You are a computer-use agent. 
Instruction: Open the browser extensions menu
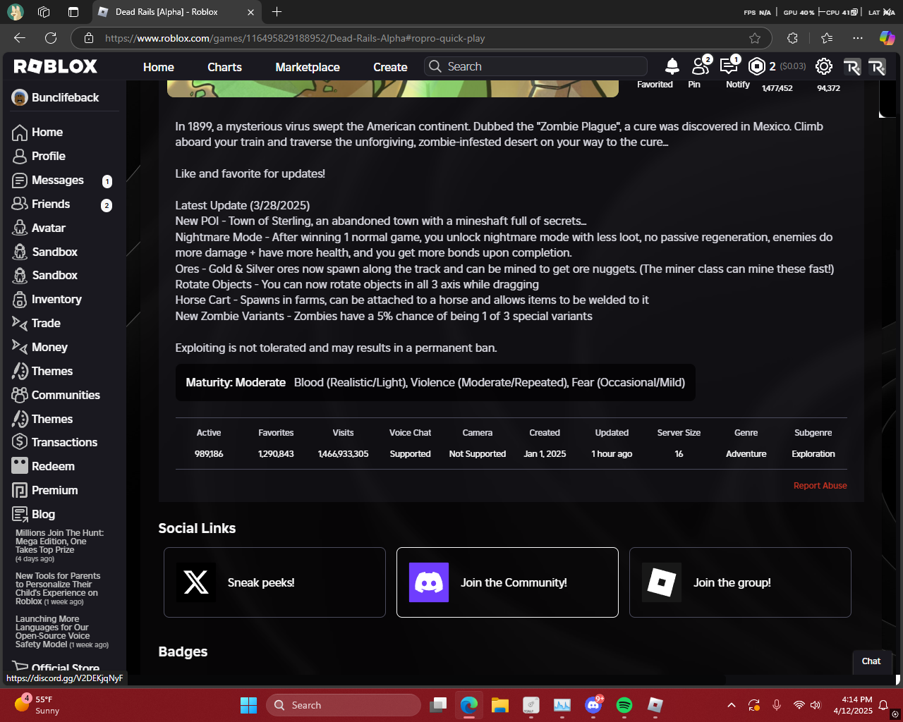click(792, 38)
